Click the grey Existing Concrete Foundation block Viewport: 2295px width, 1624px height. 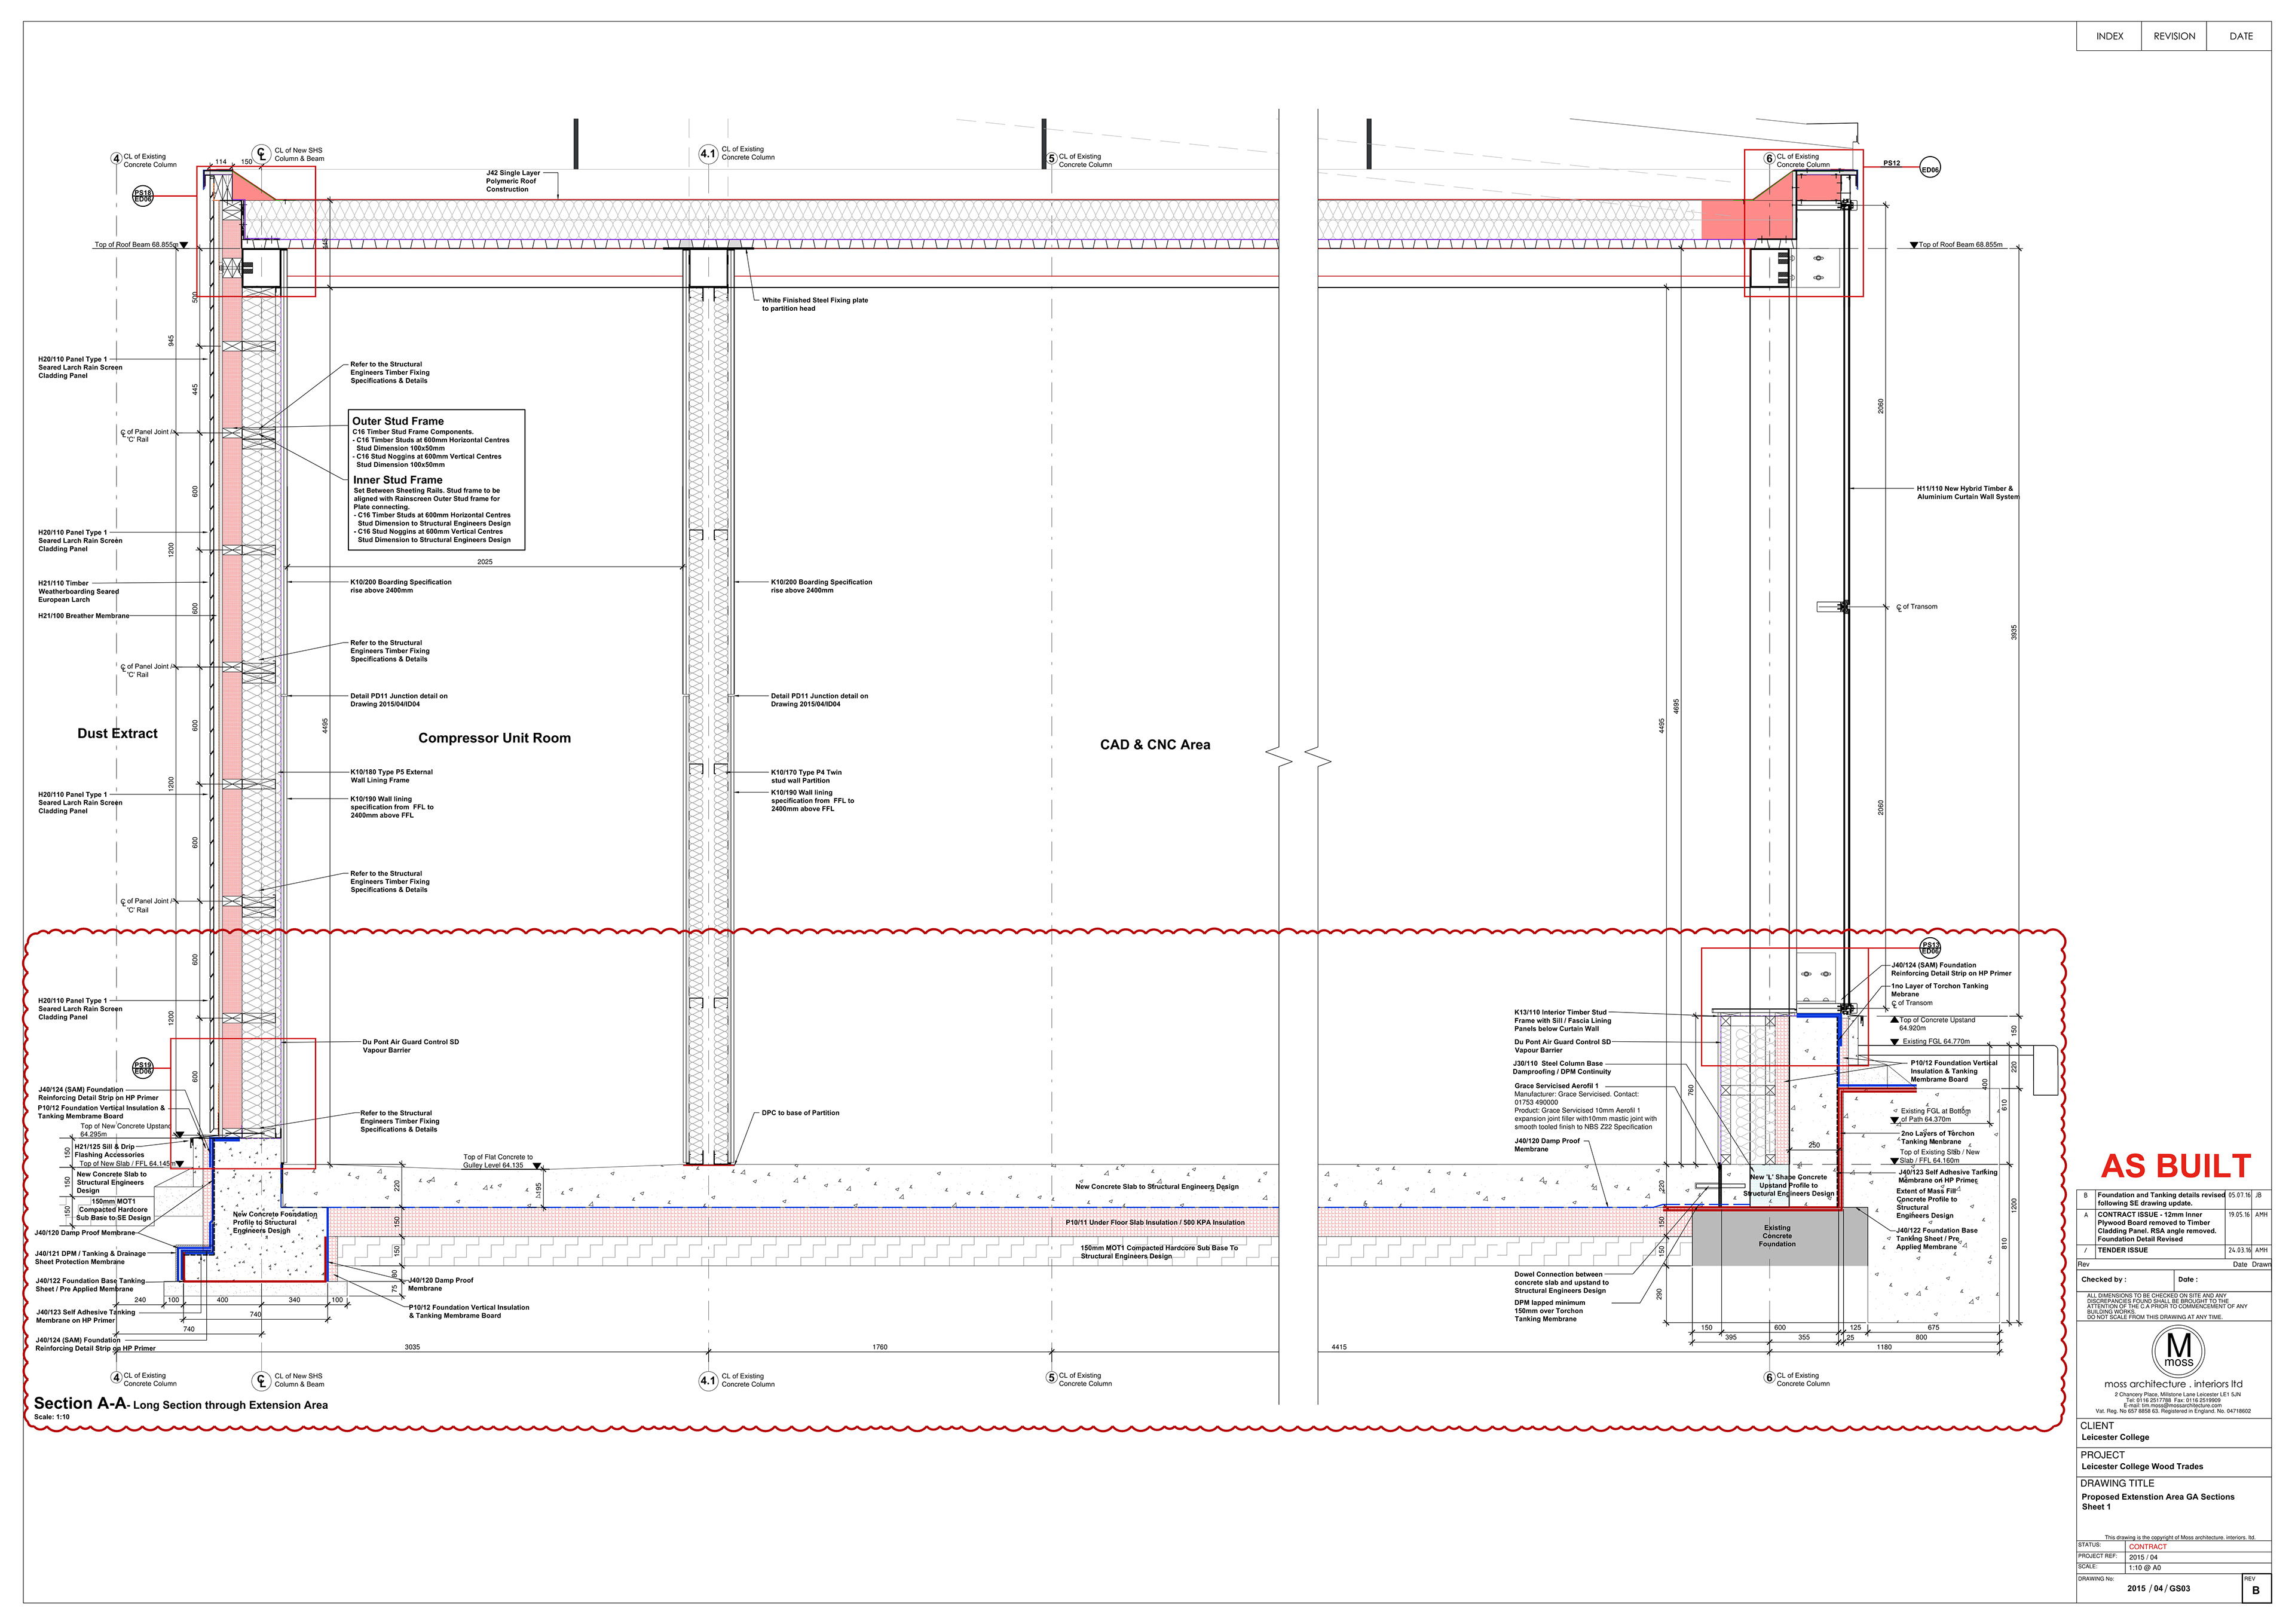(1777, 1236)
